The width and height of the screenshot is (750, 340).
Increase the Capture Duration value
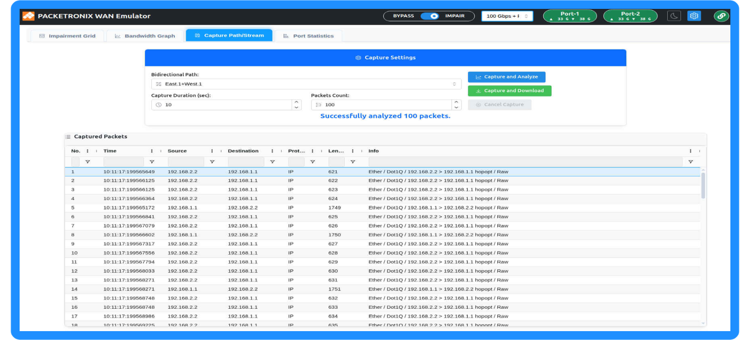point(296,102)
